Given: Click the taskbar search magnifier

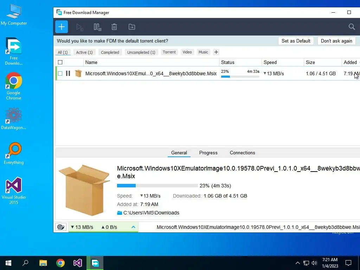Looking at the screenshot, I should 25,263.
